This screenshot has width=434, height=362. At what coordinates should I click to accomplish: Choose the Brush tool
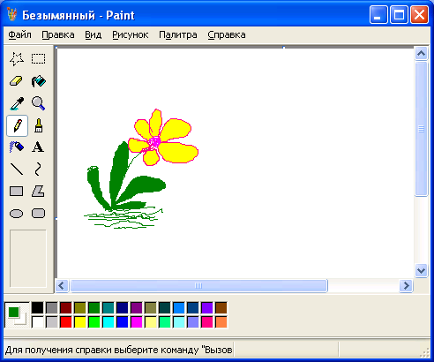tap(39, 125)
